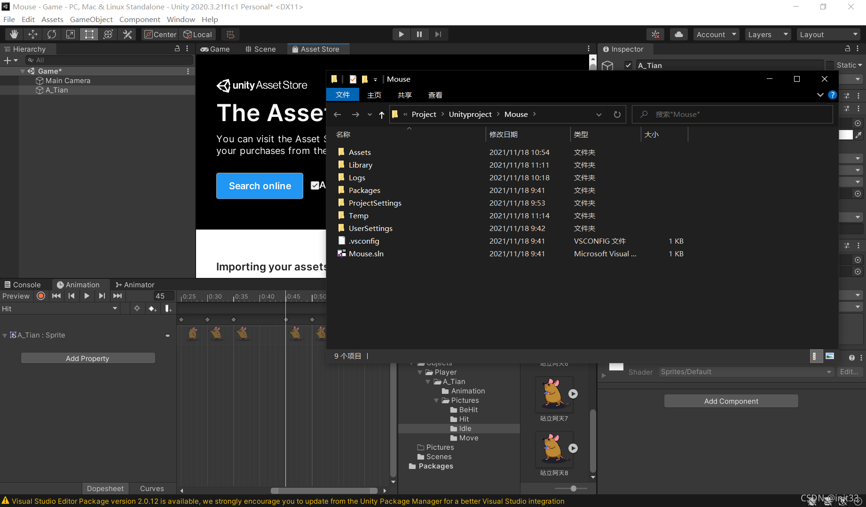Pause the game with Pause button

[x=419, y=34]
